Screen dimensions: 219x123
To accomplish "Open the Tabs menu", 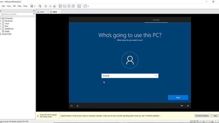I will 20,6.
